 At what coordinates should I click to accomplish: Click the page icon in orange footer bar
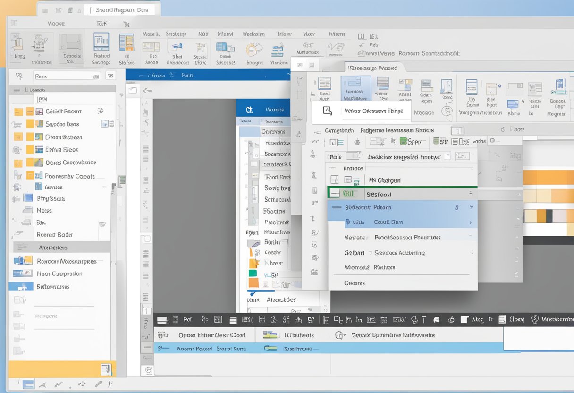point(105,369)
